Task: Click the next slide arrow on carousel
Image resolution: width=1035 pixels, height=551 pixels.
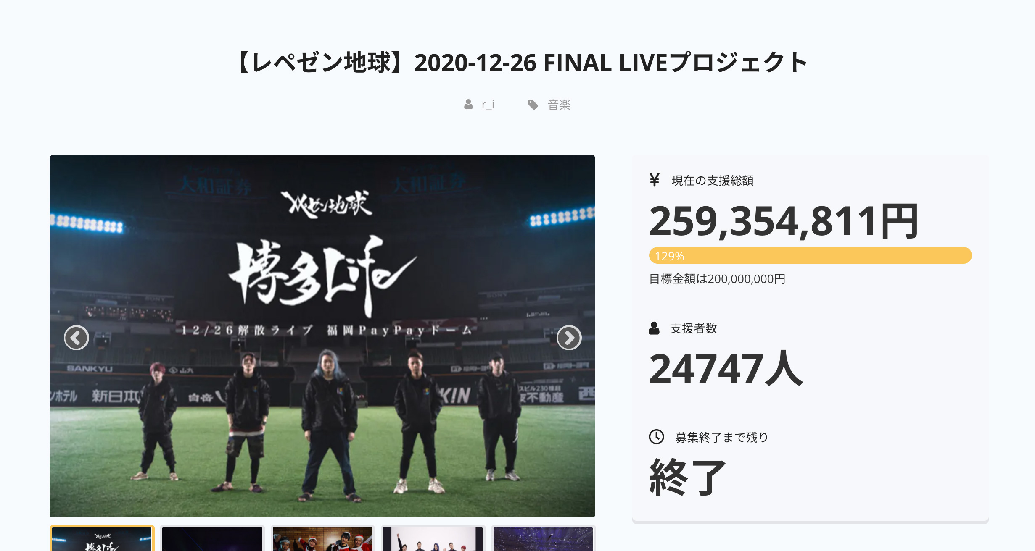Action: coord(569,337)
